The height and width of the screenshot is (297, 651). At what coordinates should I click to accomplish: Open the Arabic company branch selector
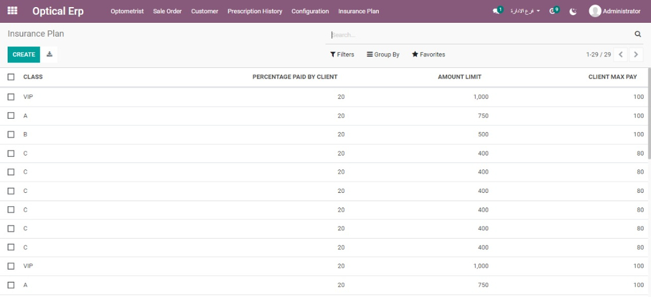[525, 11]
